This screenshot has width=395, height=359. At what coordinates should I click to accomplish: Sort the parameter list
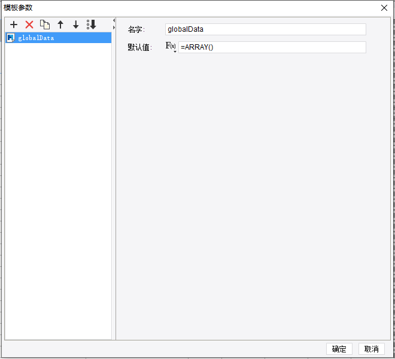click(x=91, y=25)
